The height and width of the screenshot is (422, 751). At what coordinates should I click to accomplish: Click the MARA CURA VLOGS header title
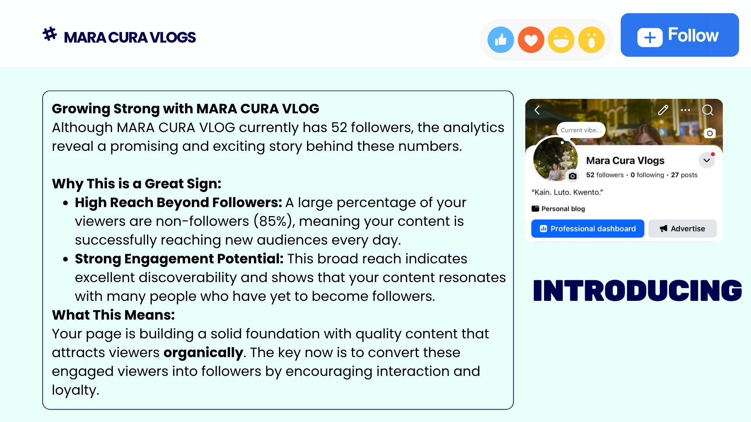click(x=129, y=38)
